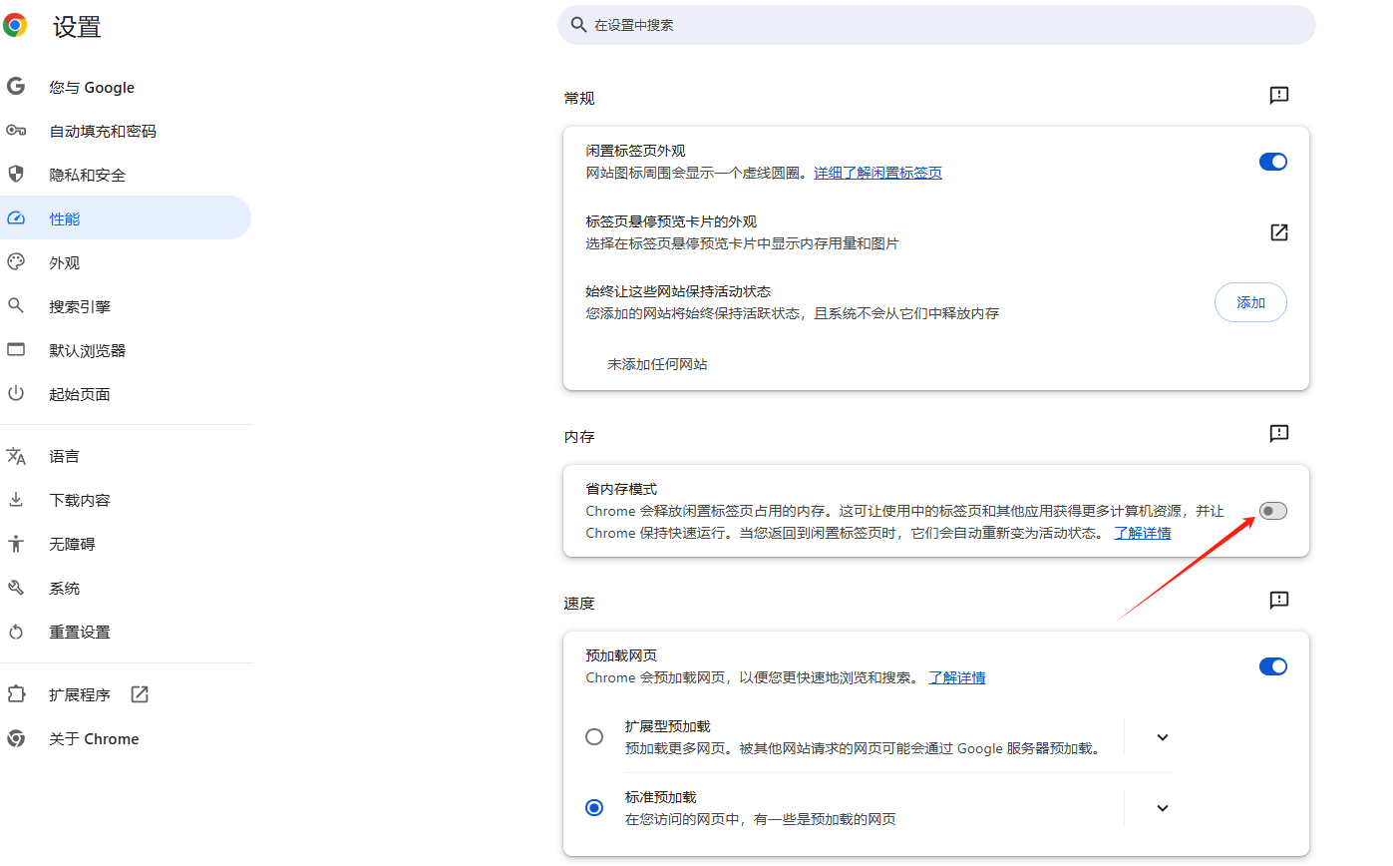Click the download icon for 下载内容
Viewport: 1393px width, 866px height.
[x=15, y=500]
